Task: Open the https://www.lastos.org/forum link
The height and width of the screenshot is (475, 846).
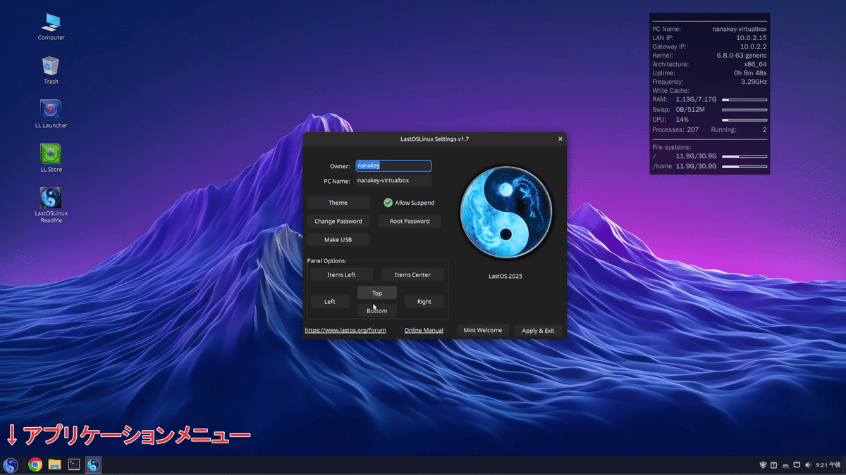Action: pyautogui.click(x=346, y=330)
